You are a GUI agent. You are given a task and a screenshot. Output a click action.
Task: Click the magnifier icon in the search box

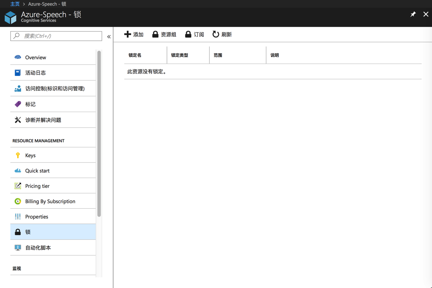click(17, 35)
